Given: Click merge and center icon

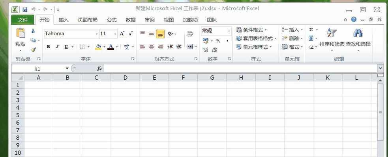Looking at the screenshot, I should coord(190,46).
